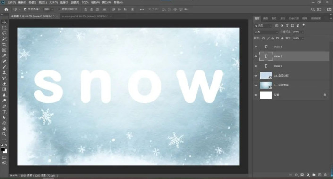Open the search icon at top right
The image size is (333, 179).
click(313, 9)
